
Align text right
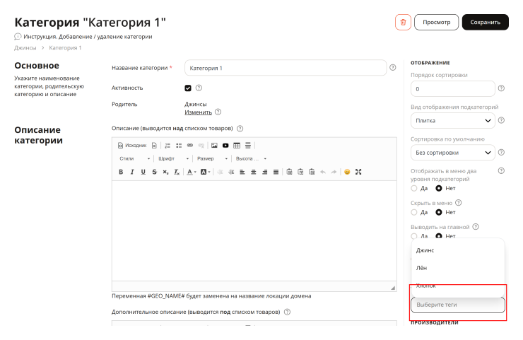[265, 172]
